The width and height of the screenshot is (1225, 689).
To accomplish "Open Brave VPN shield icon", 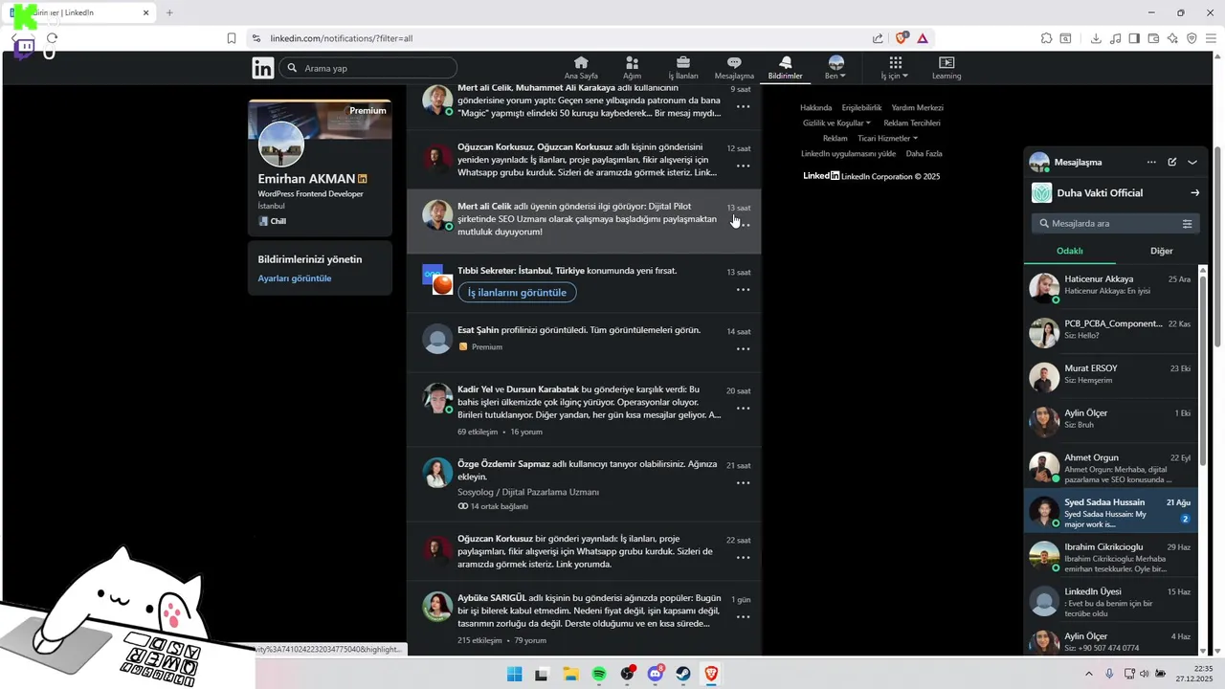I will [x=1192, y=38].
